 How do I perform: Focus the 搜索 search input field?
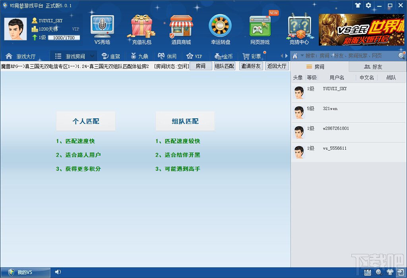pos(351,56)
